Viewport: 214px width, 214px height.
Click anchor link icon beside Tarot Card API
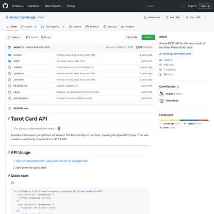pos(9,119)
